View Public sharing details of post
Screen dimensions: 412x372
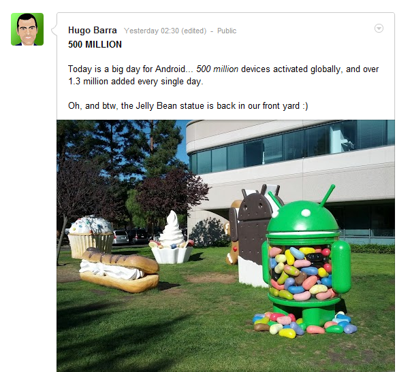(x=227, y=31)
